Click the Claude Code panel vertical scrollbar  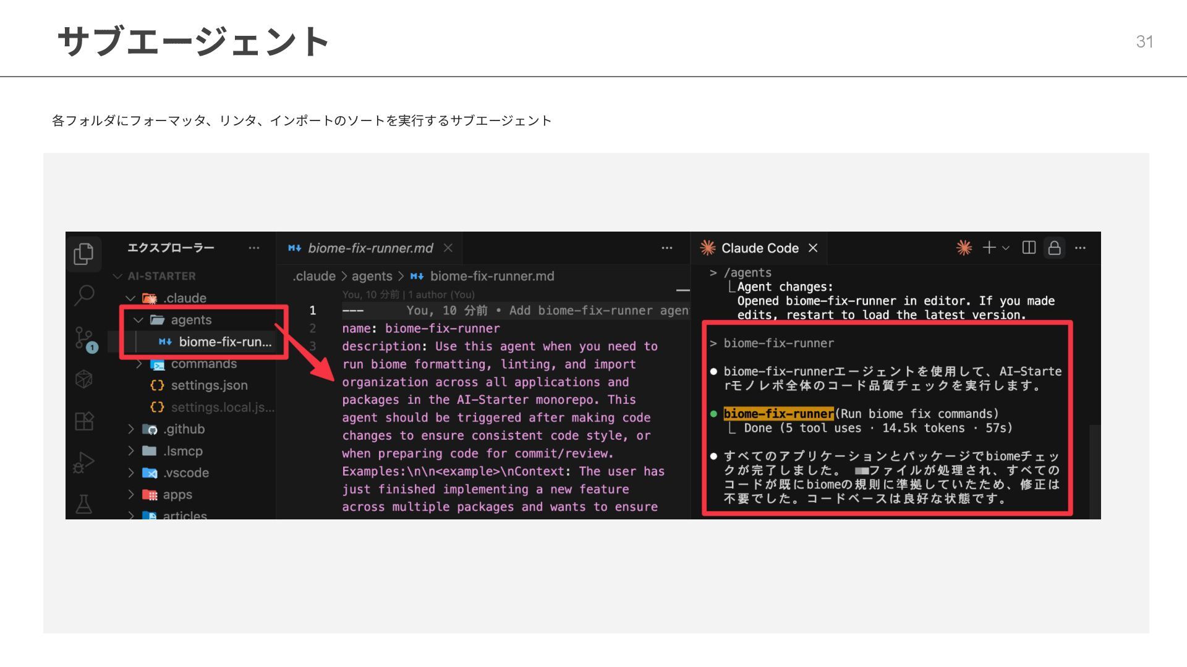pos(1094,472)
